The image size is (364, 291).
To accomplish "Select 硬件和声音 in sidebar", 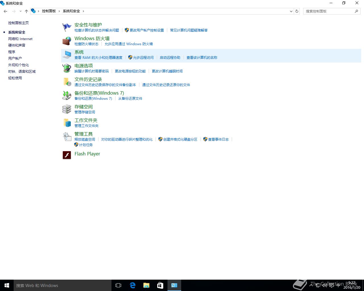I will click(17, 45).
